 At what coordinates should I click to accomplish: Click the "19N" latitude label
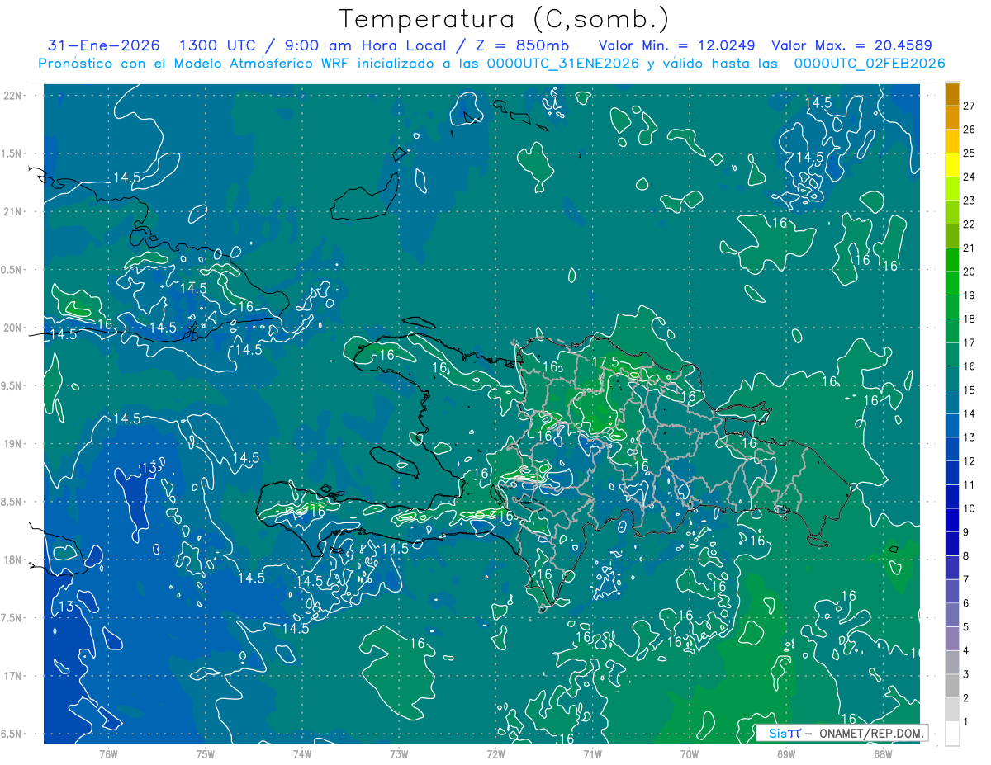(12, 444)
